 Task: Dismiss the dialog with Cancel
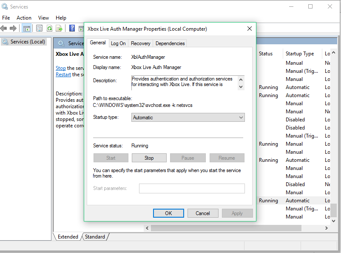coord(203,213)
